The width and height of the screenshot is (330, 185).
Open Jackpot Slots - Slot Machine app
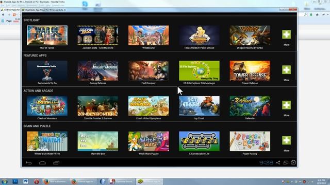click(x=98, y=35)
